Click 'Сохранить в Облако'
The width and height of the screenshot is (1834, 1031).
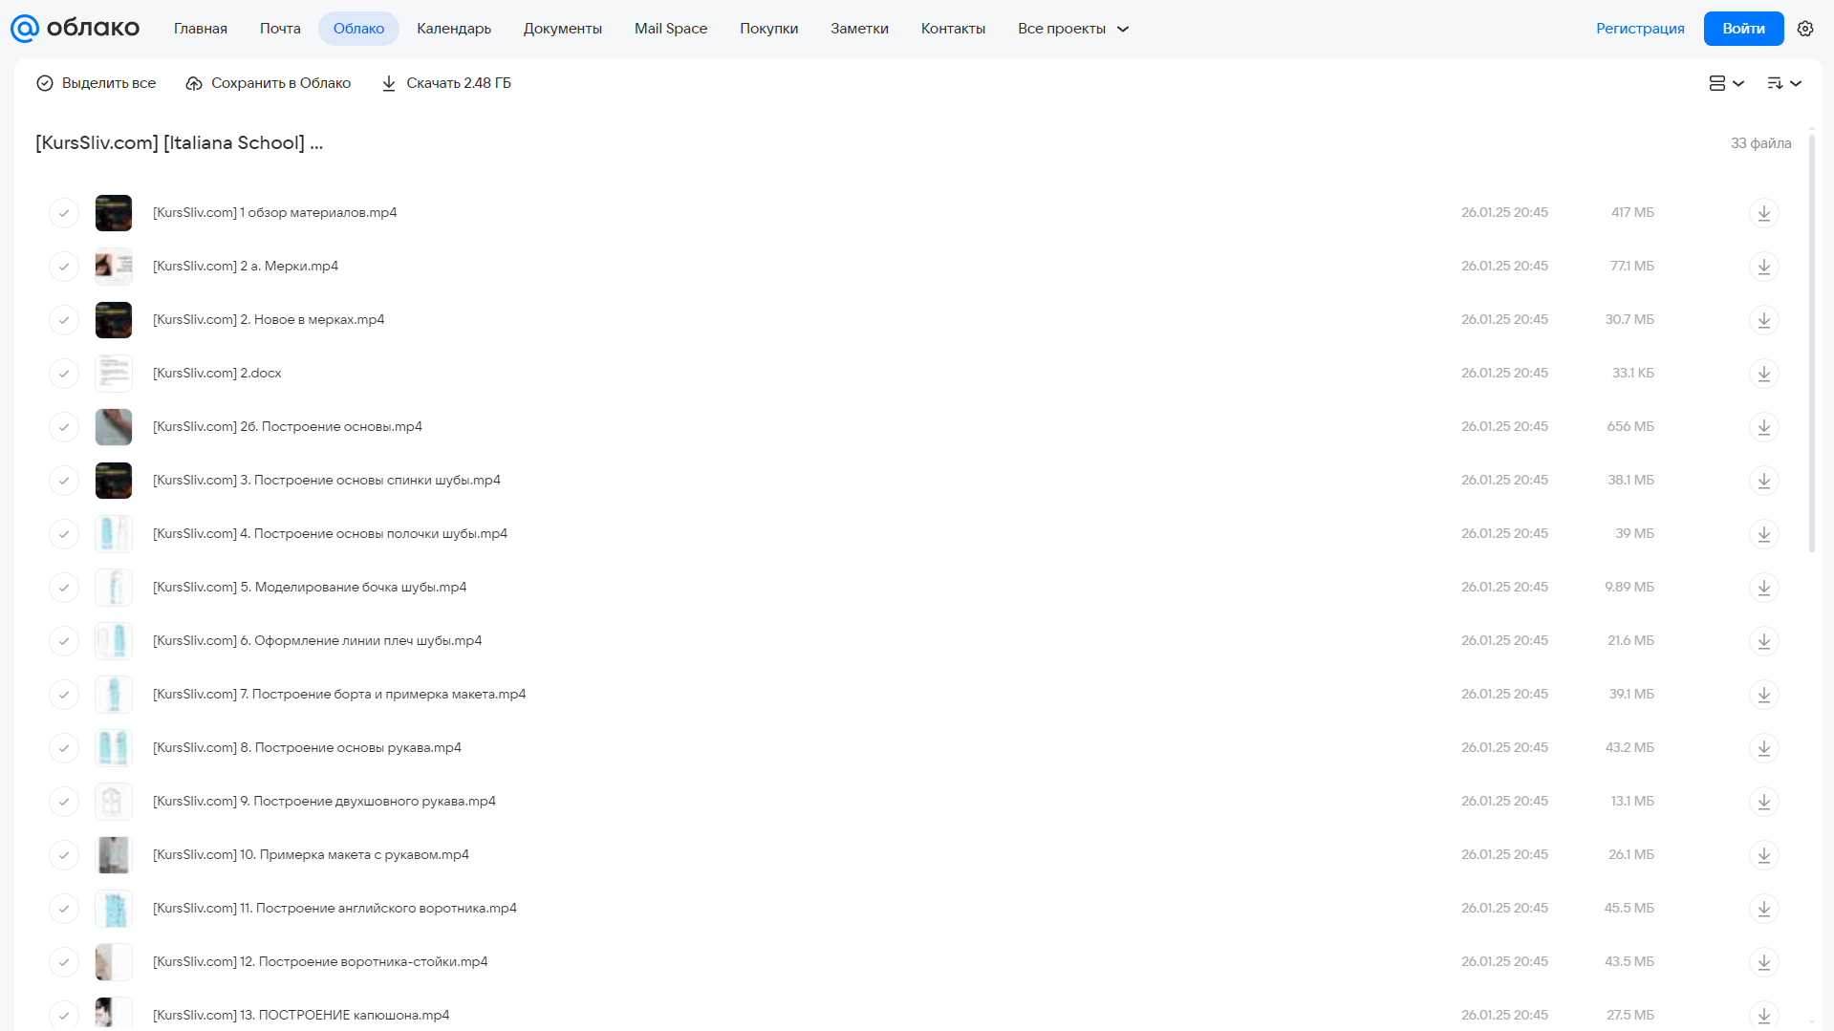click(269, 83)
